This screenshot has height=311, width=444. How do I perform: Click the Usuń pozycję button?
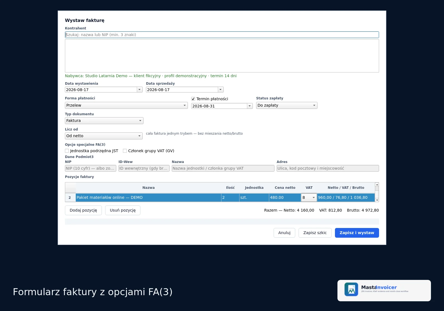coord(123,210)
